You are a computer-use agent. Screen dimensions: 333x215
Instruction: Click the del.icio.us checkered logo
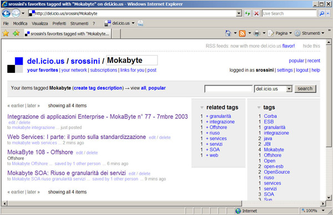coord(15,65)
